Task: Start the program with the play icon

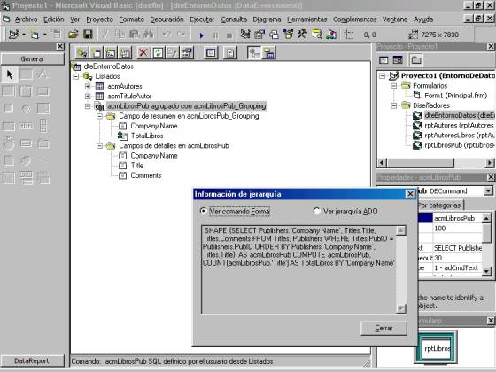Action: (x=202, y=35)
